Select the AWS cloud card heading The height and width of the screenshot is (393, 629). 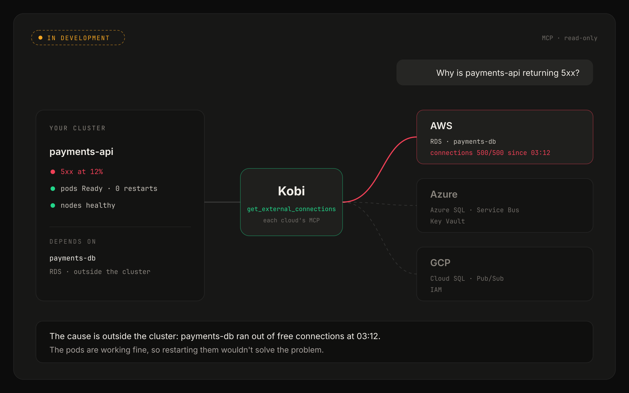[441, 126]
